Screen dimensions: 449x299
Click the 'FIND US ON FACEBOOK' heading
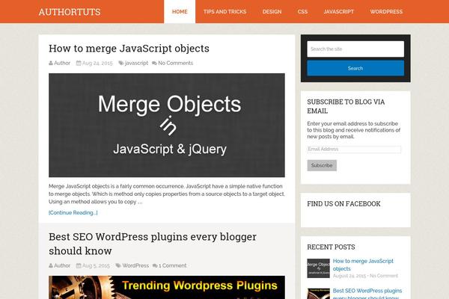pos(343,204)
